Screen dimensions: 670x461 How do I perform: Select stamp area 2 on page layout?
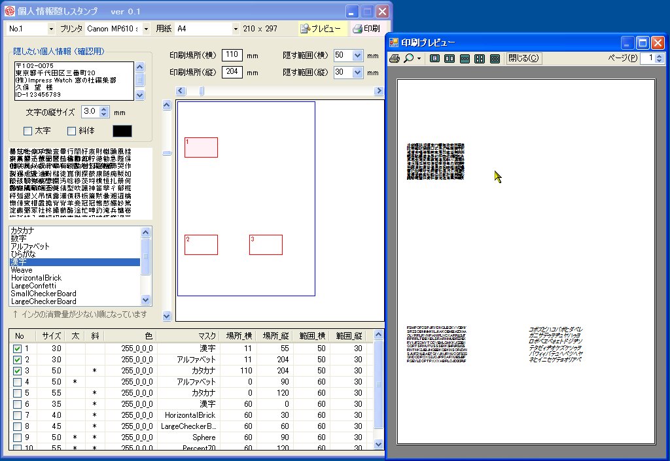point(201,245)
